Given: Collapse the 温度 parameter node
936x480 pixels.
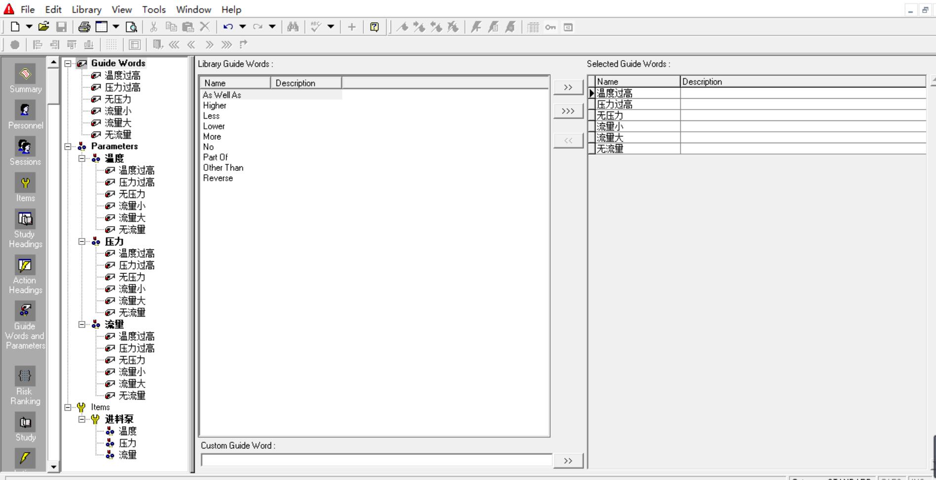Looking at the screenshot, I should pyautogui.click(x=81, y=159).
